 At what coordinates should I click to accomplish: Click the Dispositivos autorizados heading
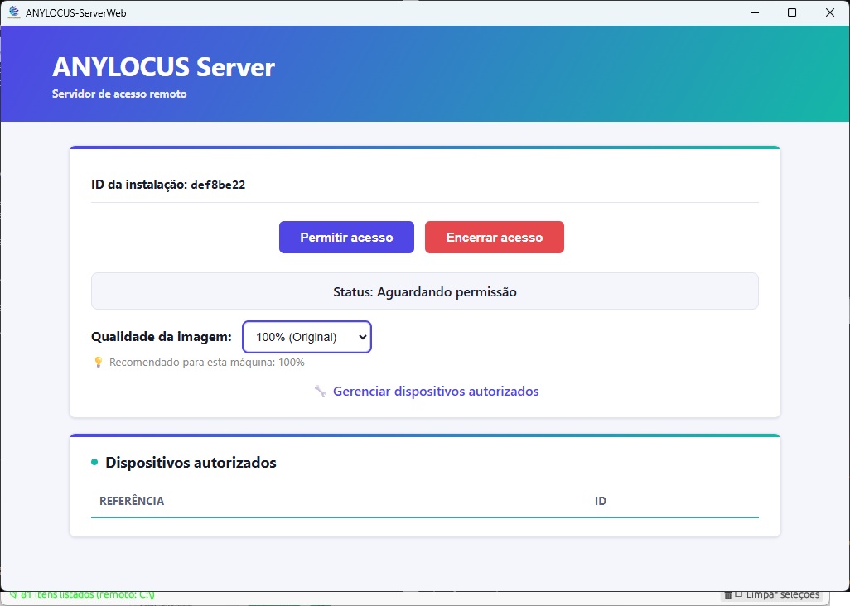pos(191,463)
